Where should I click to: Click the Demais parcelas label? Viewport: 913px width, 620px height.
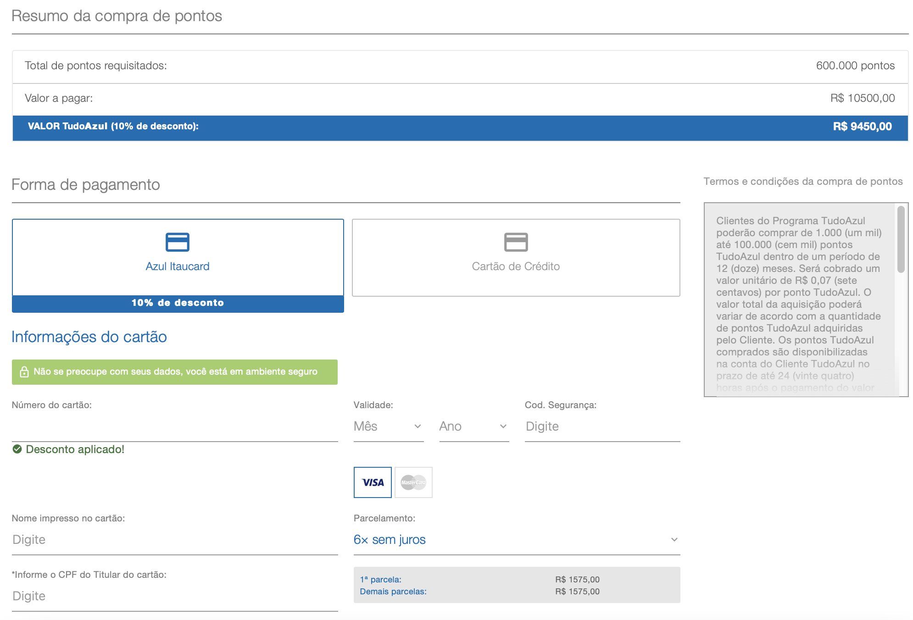[x=393, y=592]
